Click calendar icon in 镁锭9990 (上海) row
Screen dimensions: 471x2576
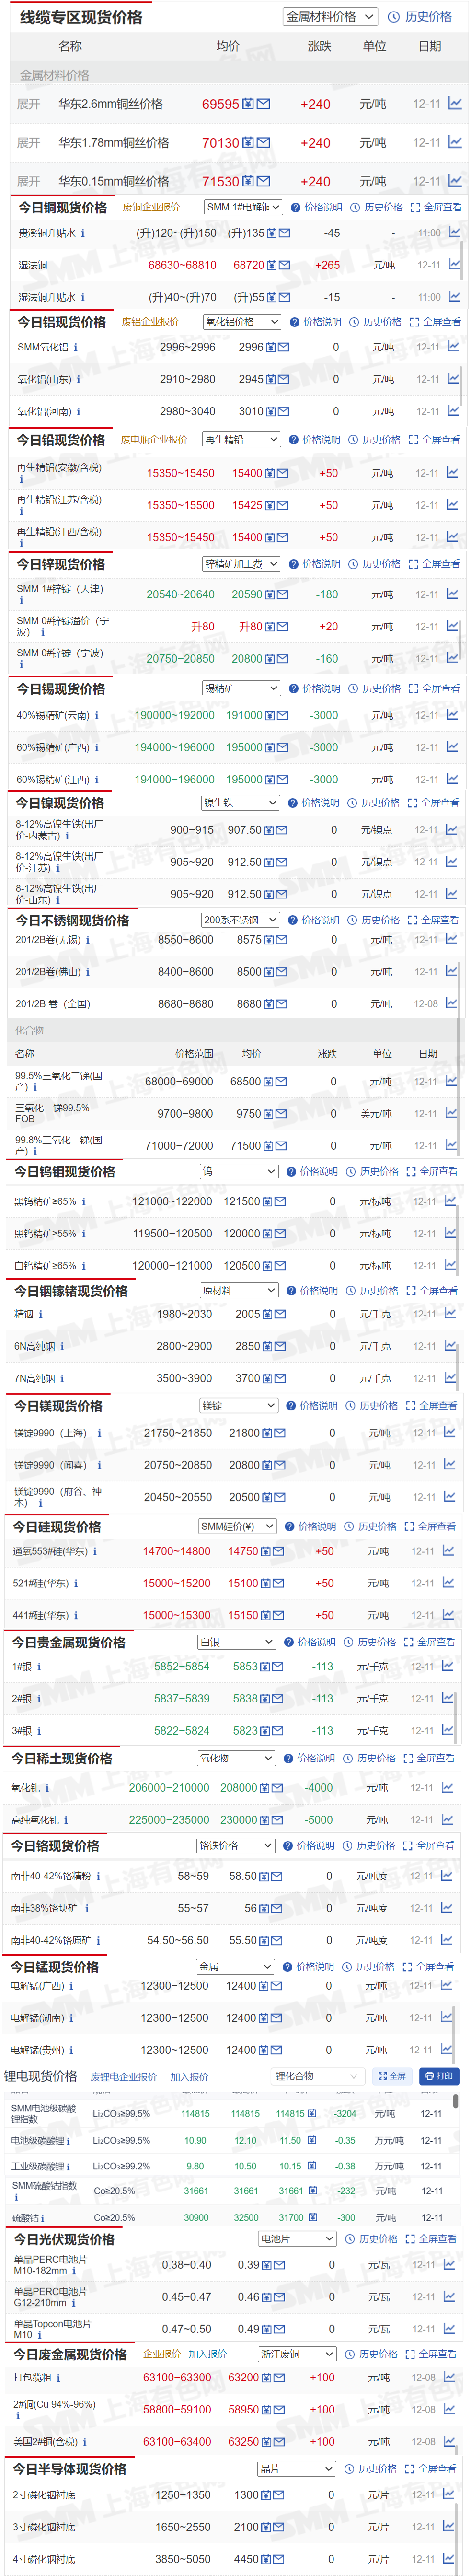coord(268,1433)
